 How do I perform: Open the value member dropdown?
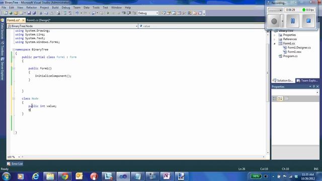tap(202, 26)
